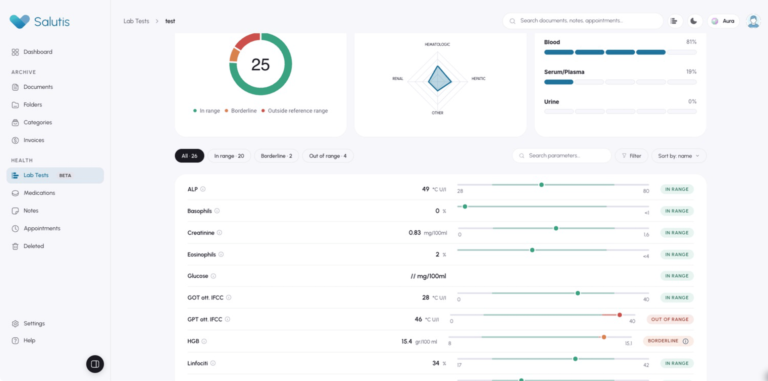This screenshot has height=381, width=768.
Task: Select the Out of range · 4 tab
Action: [x=328, y=156]
